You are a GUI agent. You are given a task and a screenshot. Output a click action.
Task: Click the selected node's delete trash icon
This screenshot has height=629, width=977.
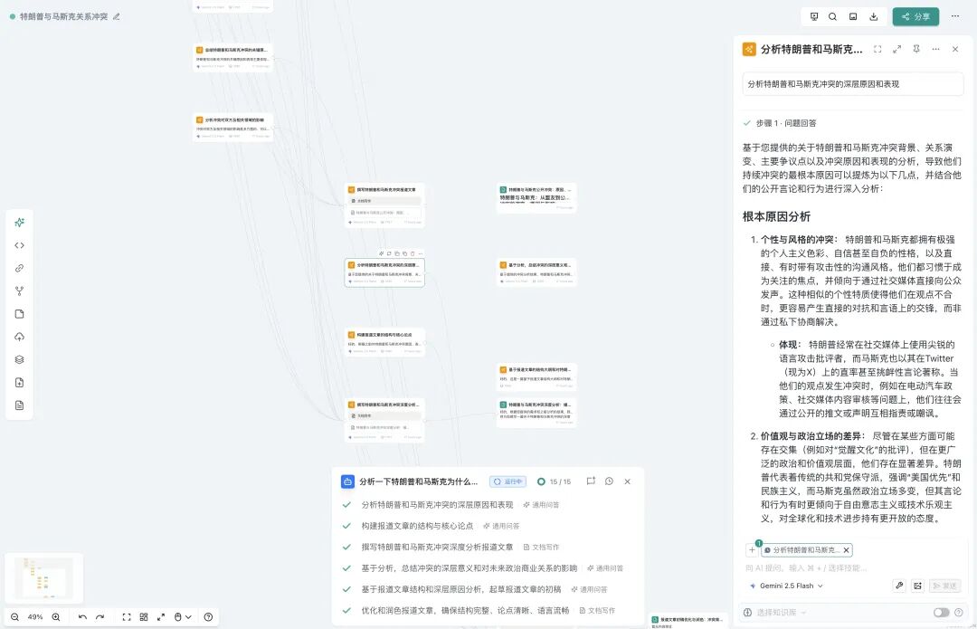point(413,253)
